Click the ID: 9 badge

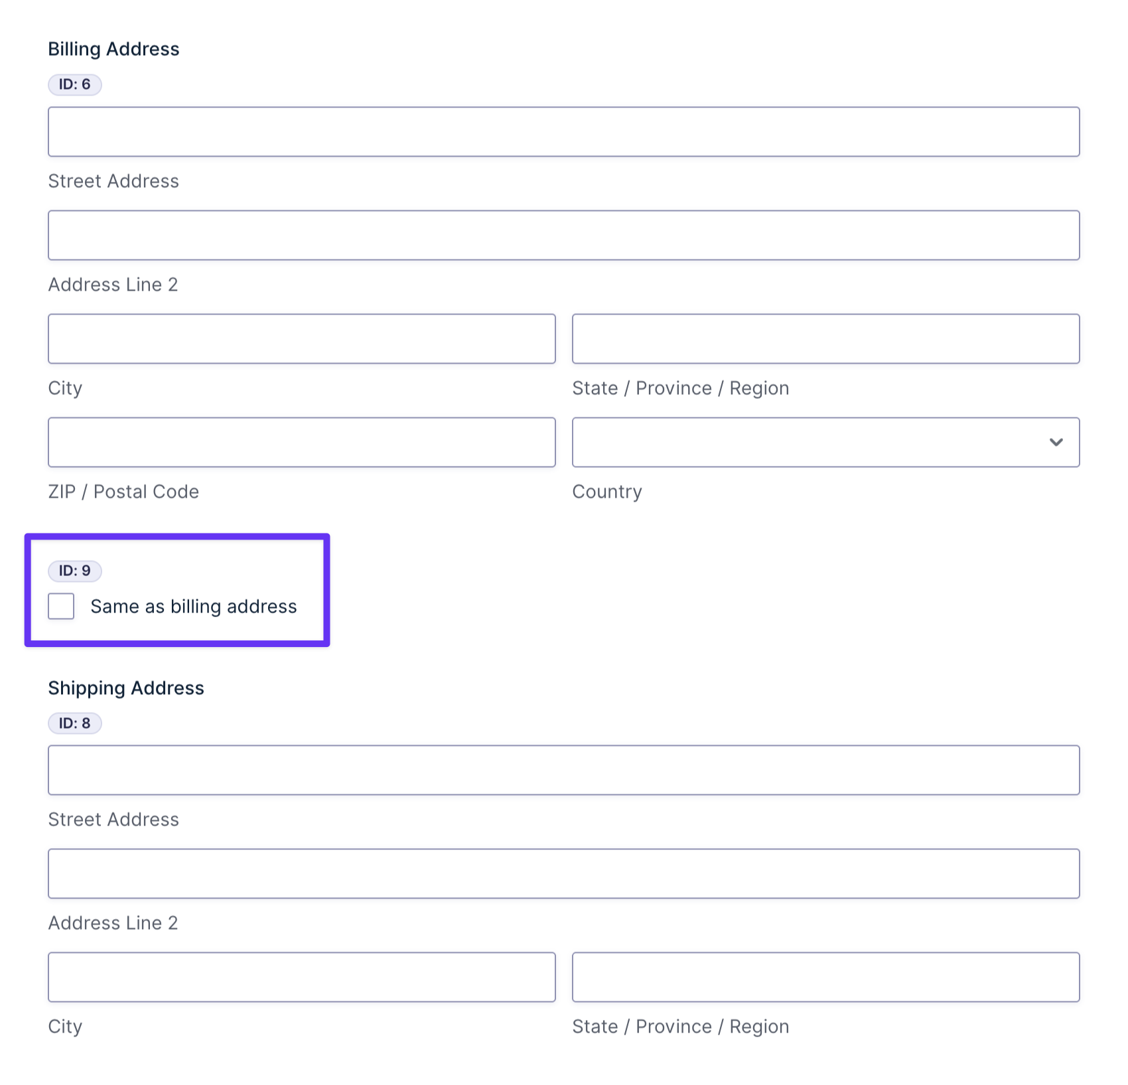(74, 571)
